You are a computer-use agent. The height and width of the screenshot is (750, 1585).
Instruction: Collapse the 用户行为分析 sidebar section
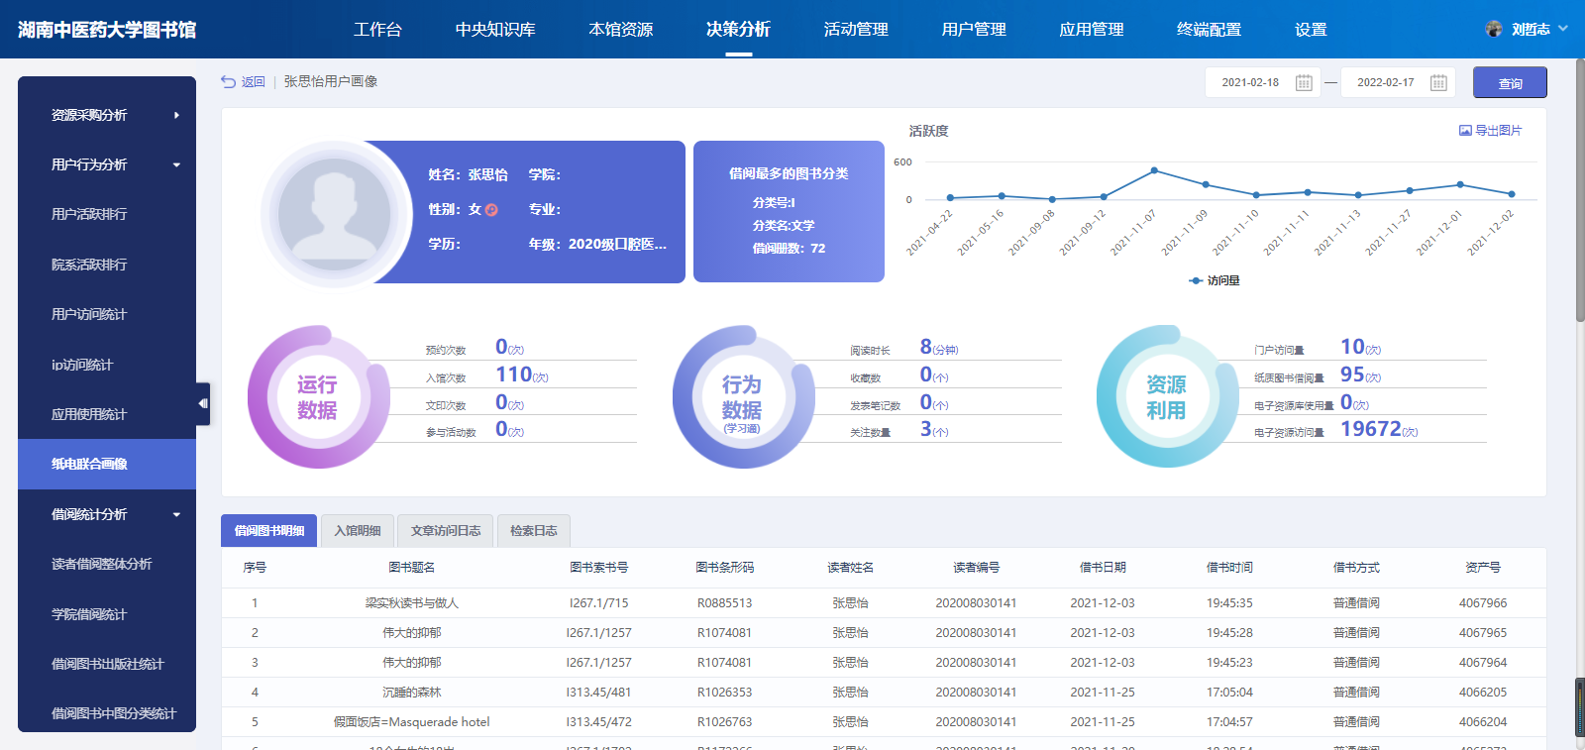pos(176,164)
